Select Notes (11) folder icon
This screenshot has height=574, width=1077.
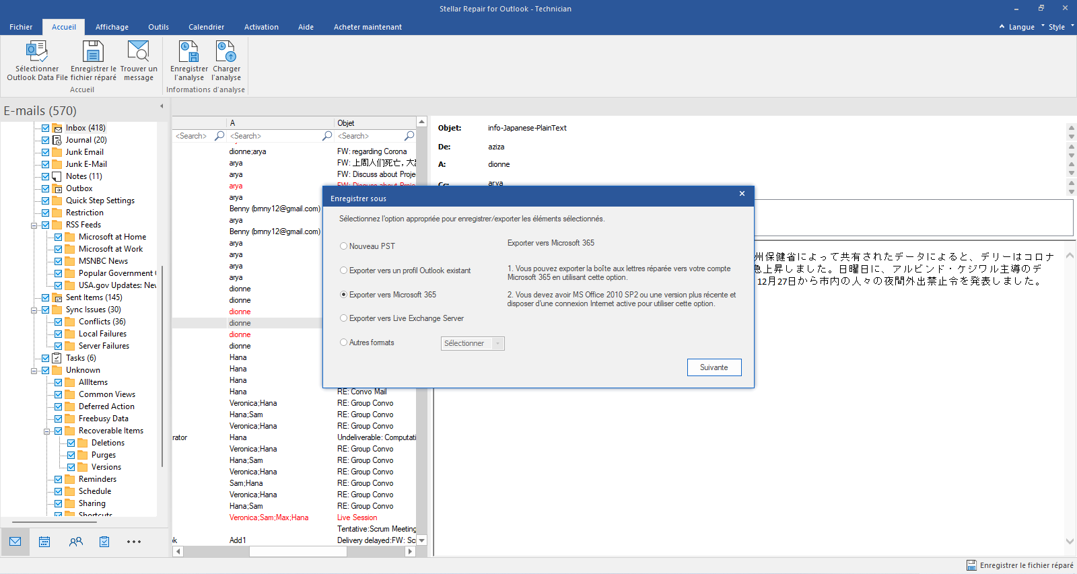coord(57,176)
